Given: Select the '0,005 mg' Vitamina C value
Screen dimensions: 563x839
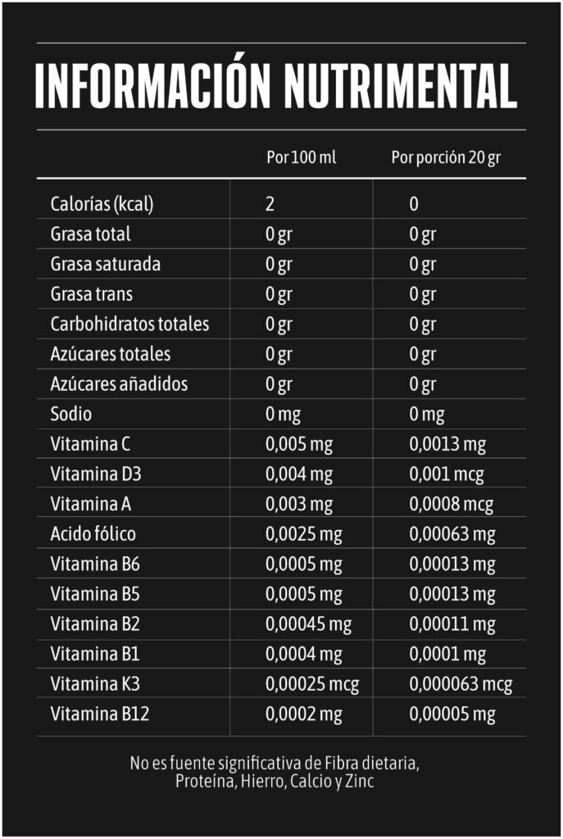Looking at the screenshot, I should pyautogui.click(x=299, y=445).
